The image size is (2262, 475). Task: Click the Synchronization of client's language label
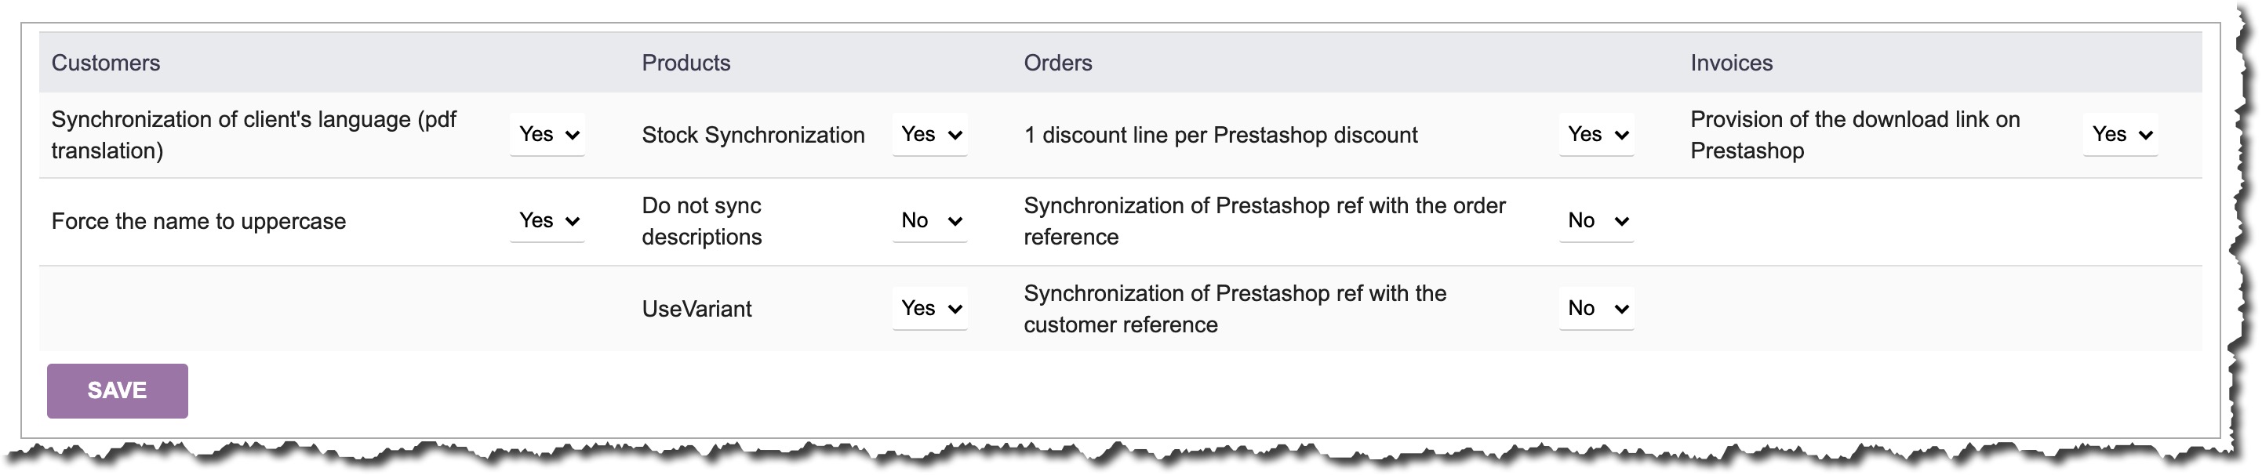pyautogui.click(x=254, y=136)
